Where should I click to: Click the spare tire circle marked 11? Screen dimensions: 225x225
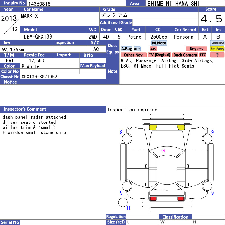click(x=123, y=202)
